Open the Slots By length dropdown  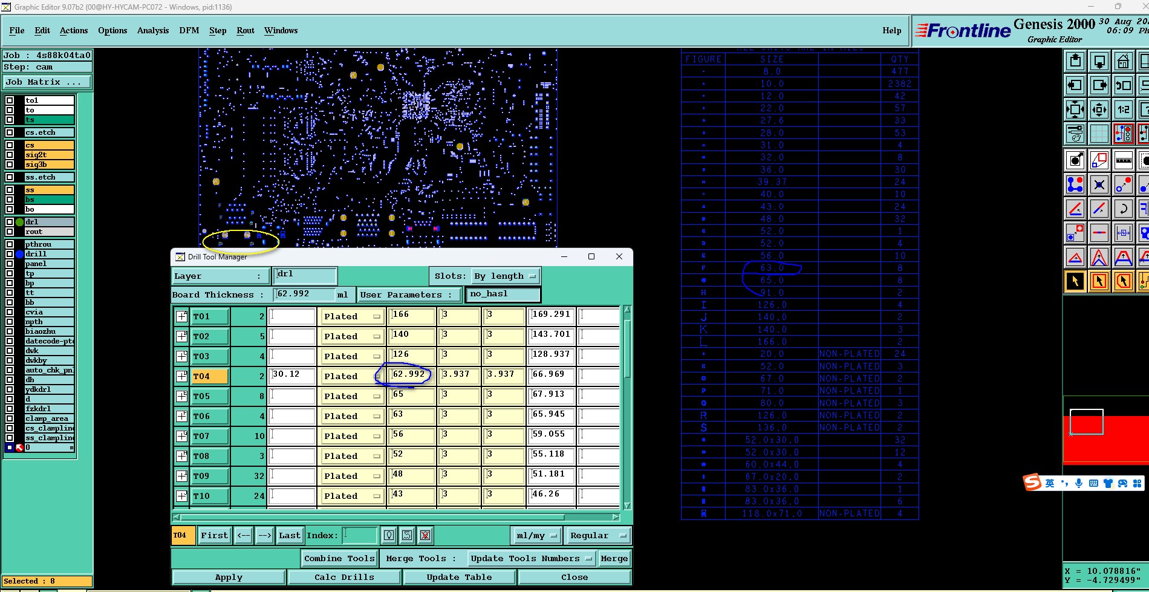[506, 276]
